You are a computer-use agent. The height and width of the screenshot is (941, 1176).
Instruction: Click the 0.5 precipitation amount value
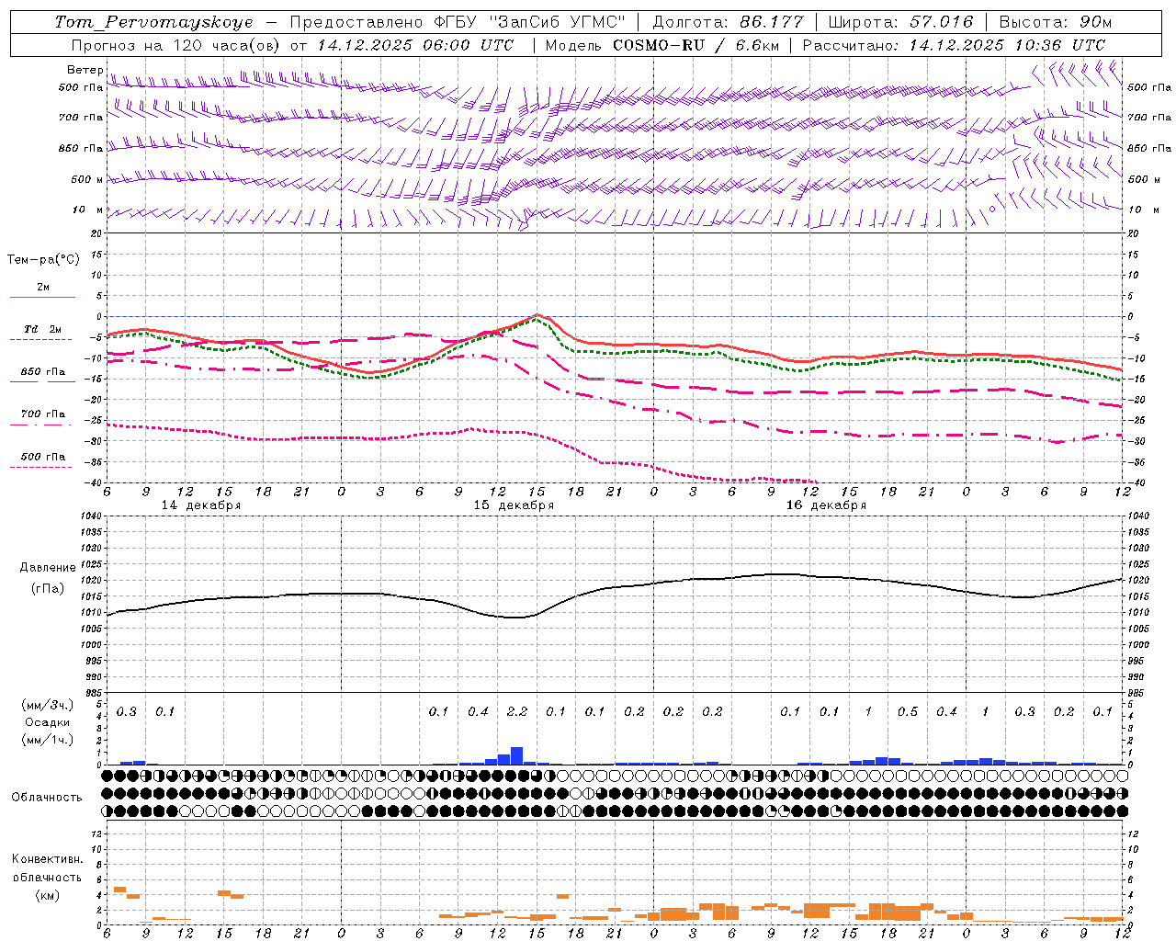point(908,712)
